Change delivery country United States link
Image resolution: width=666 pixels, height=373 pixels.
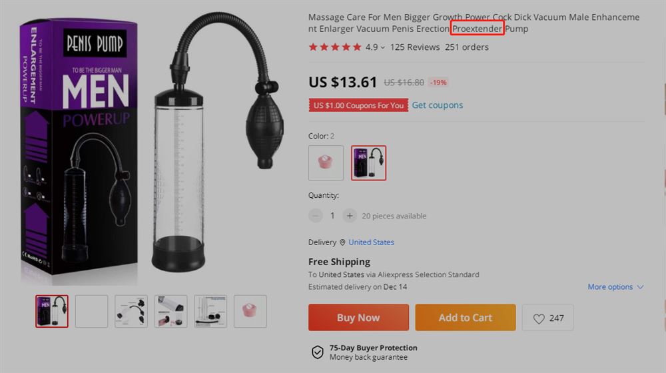[x=371, y=242]
